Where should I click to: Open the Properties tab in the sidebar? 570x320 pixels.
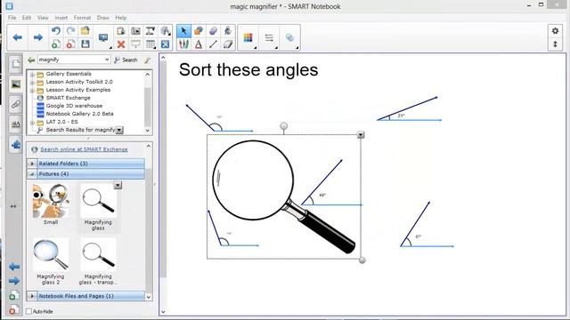16,124
